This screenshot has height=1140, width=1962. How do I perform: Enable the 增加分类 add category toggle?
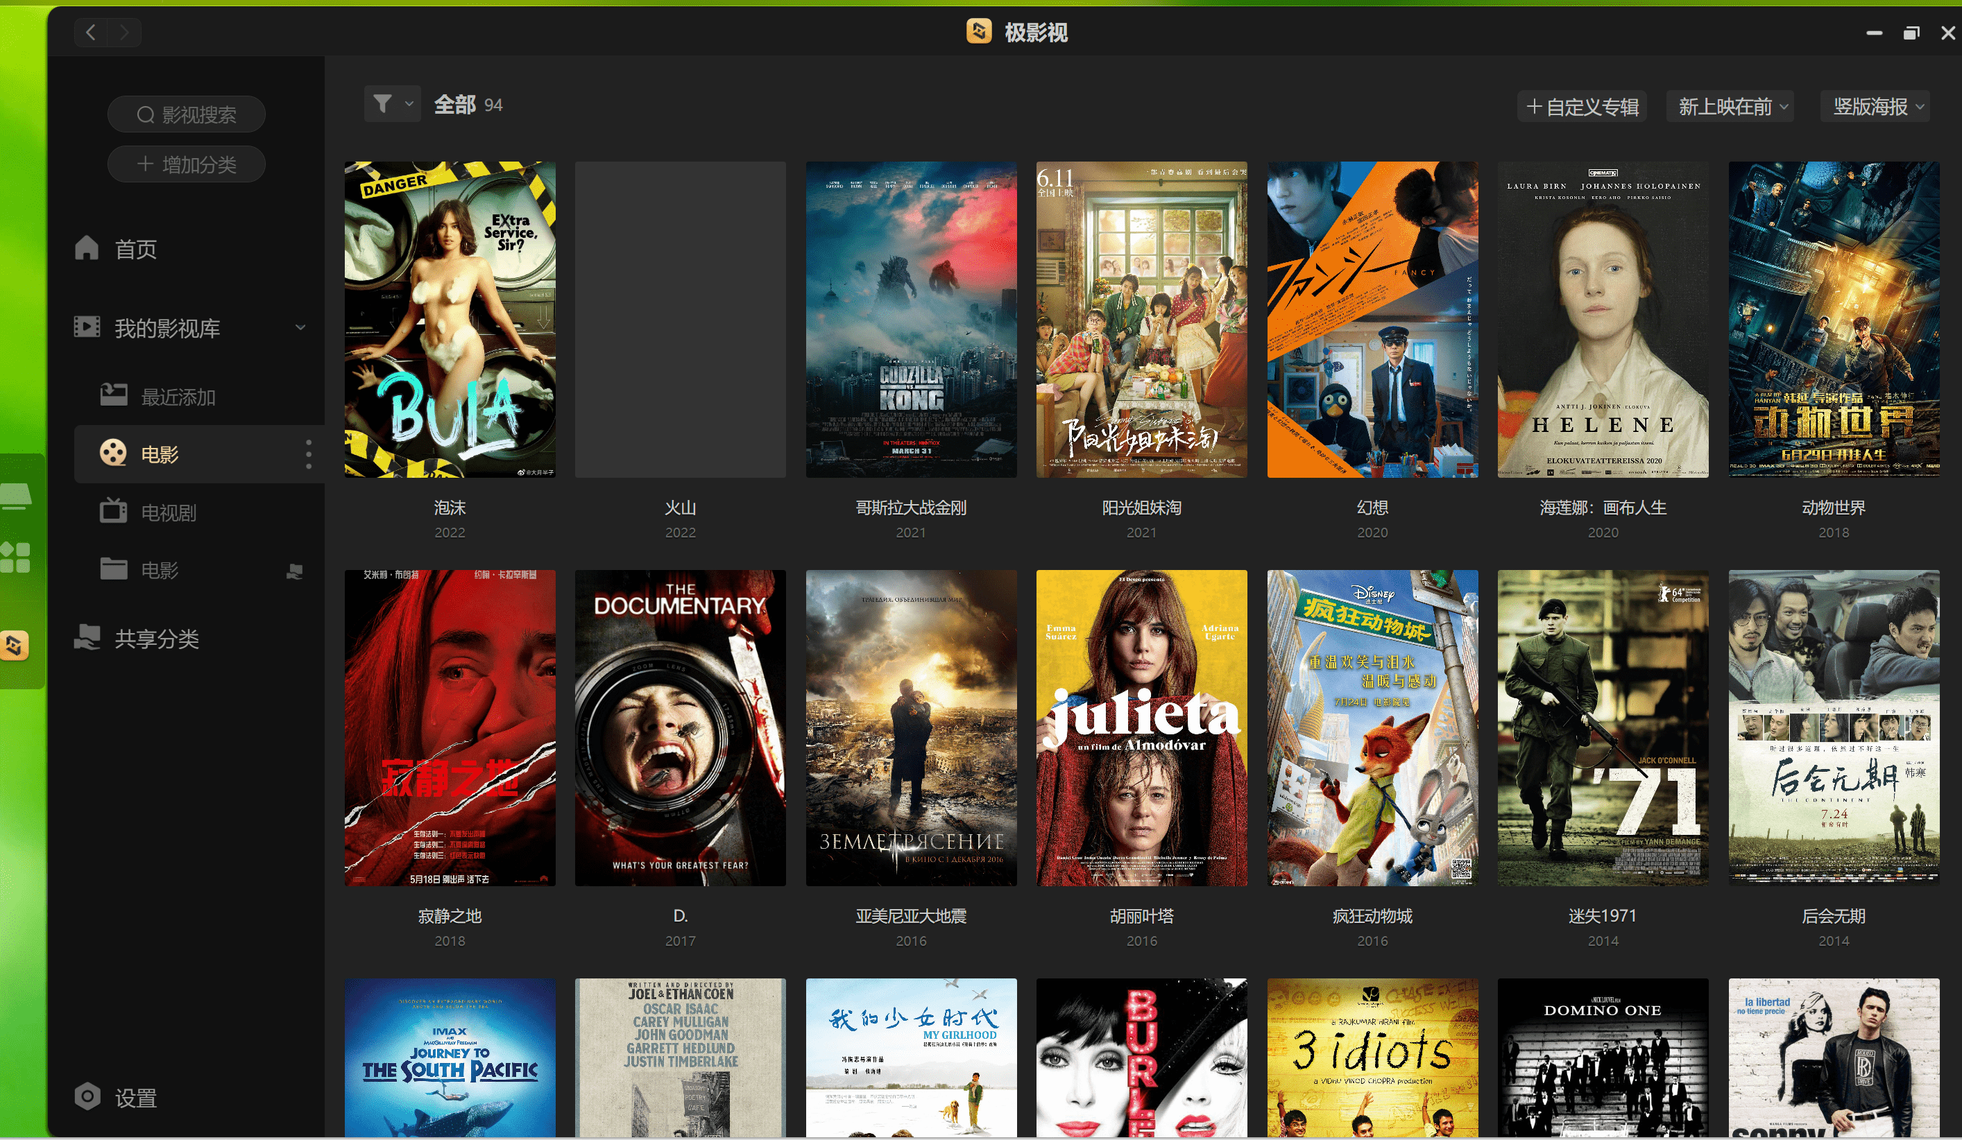coord(189,164)
